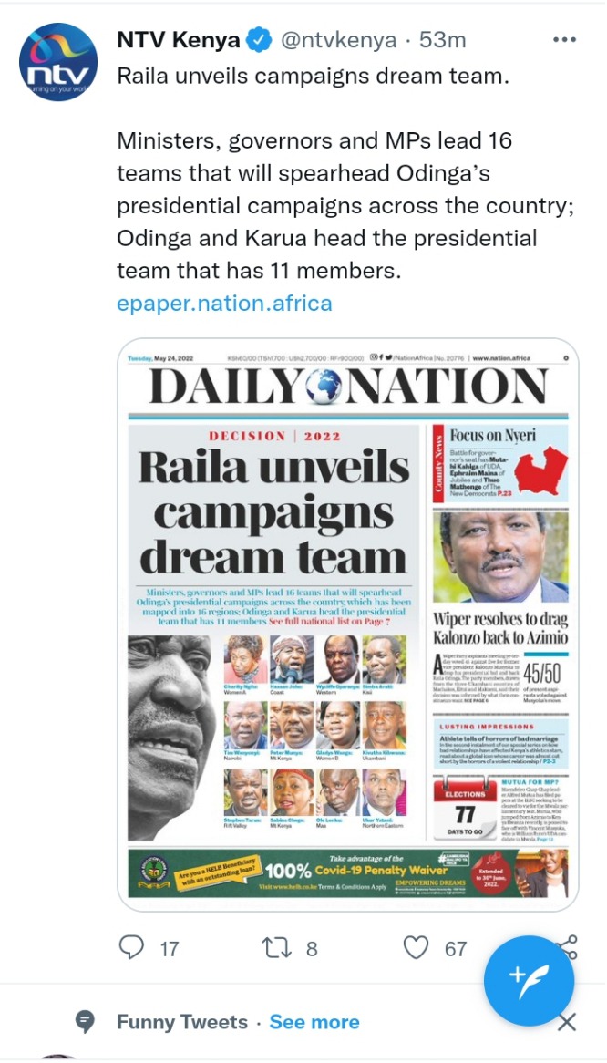
Task: Open the NTV Kenya account name
Action: pyautogui.click(x=179, y=41)
